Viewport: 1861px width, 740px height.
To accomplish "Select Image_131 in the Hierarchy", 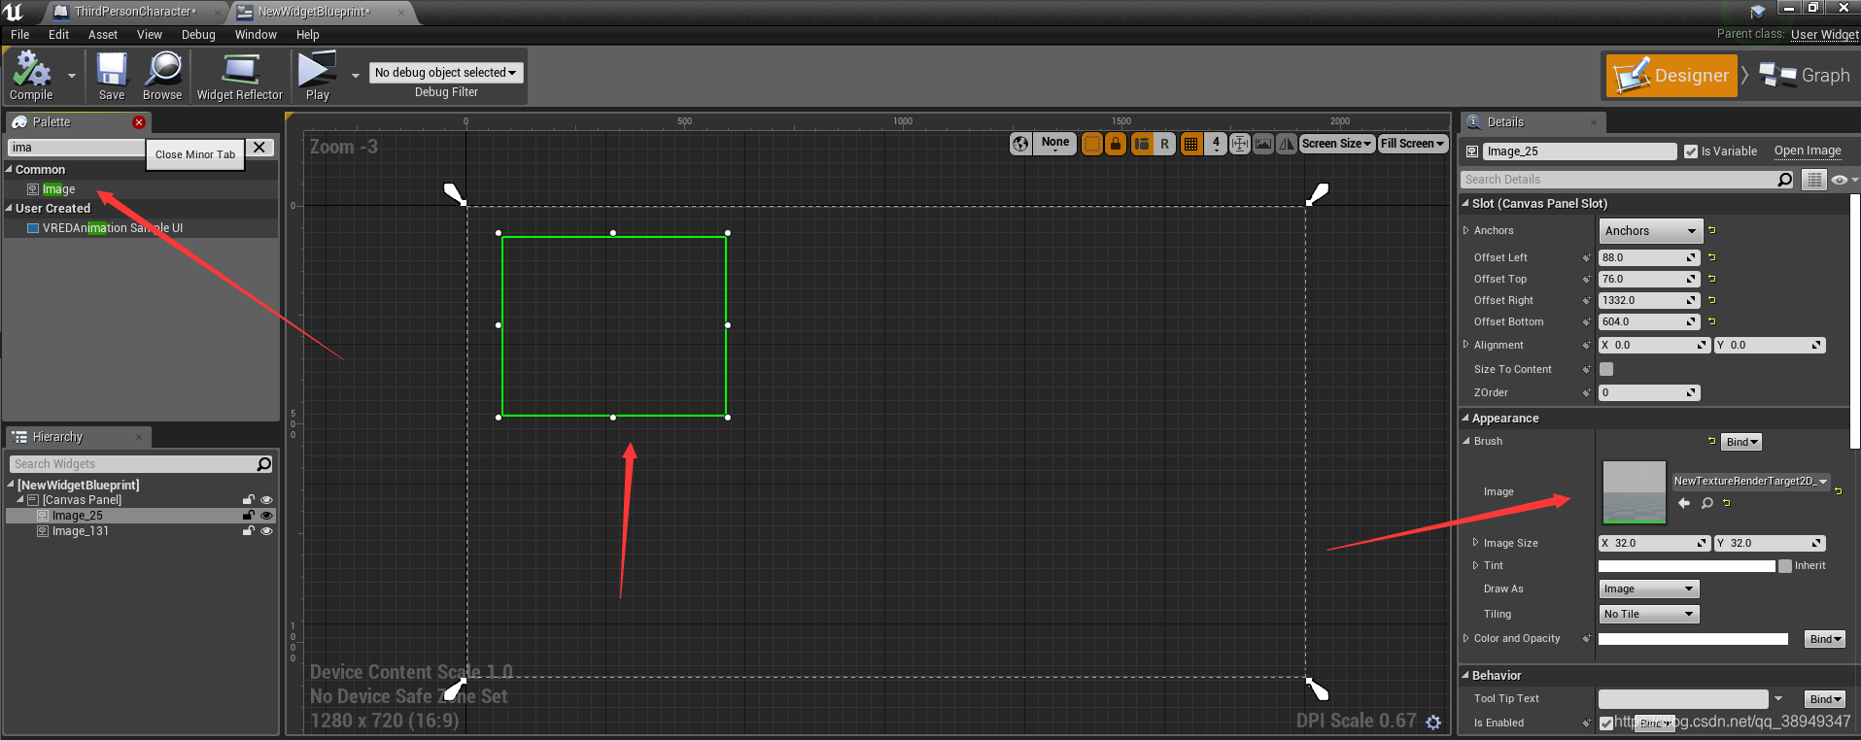I will click(x=81, y=531).
